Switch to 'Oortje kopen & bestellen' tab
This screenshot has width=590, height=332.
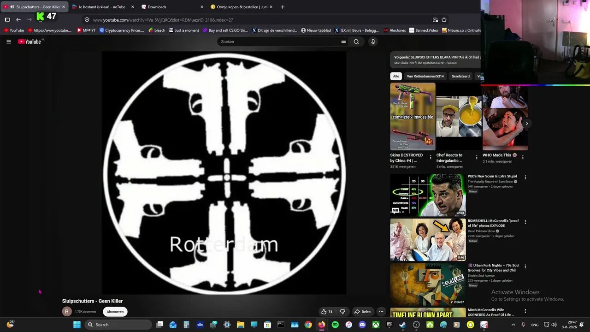[x=242, y=7]
